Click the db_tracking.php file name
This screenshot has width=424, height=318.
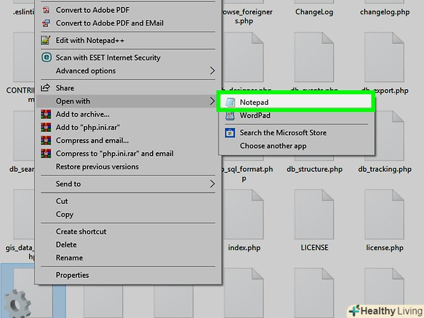(x=385, y=169)
